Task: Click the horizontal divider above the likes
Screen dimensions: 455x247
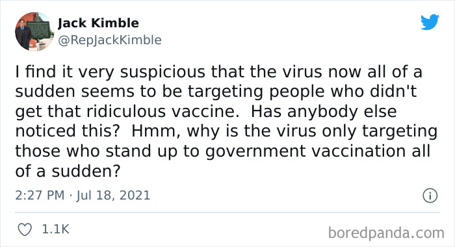Action: pyautogui.click(x=227, y=213)
